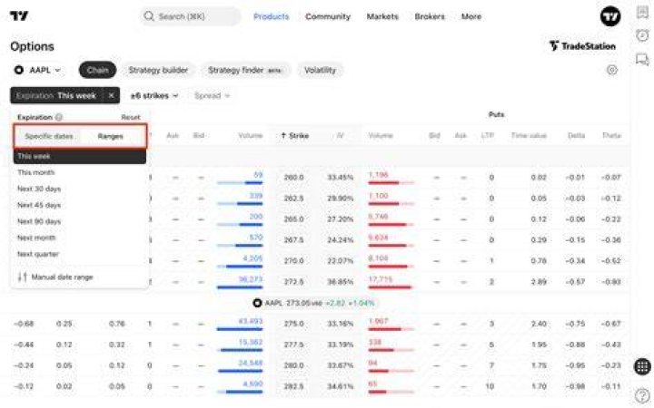Click the 24,548 calls volume value
The image size is (654, 408).
pyautogui.click(x=251, y=363)
